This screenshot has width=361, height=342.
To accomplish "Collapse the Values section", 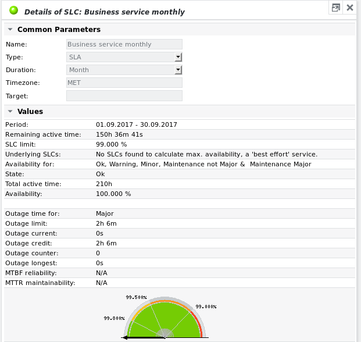I will point(10,112).
